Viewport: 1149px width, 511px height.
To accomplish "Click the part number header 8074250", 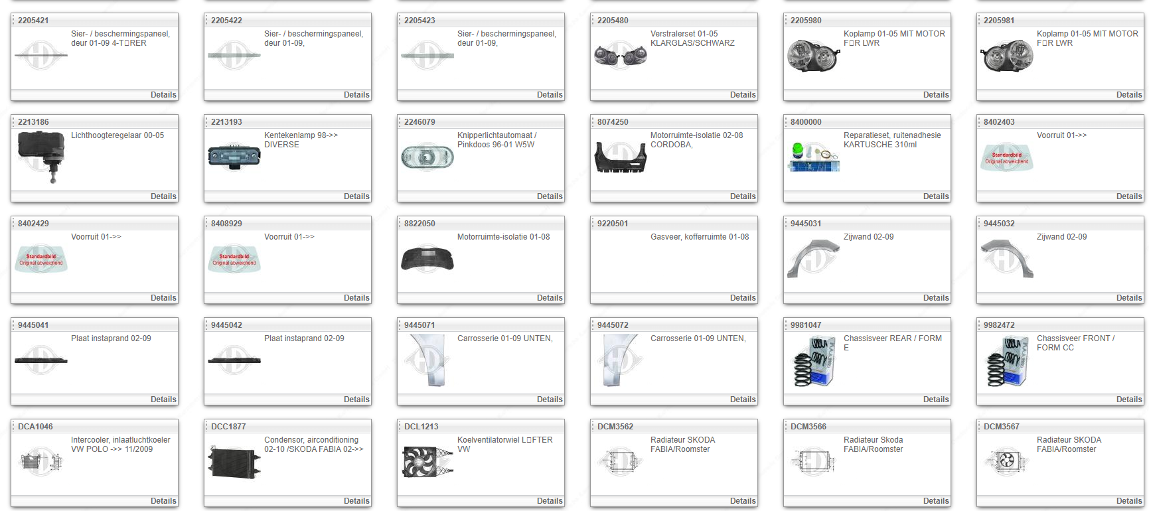I will (613, 122).
